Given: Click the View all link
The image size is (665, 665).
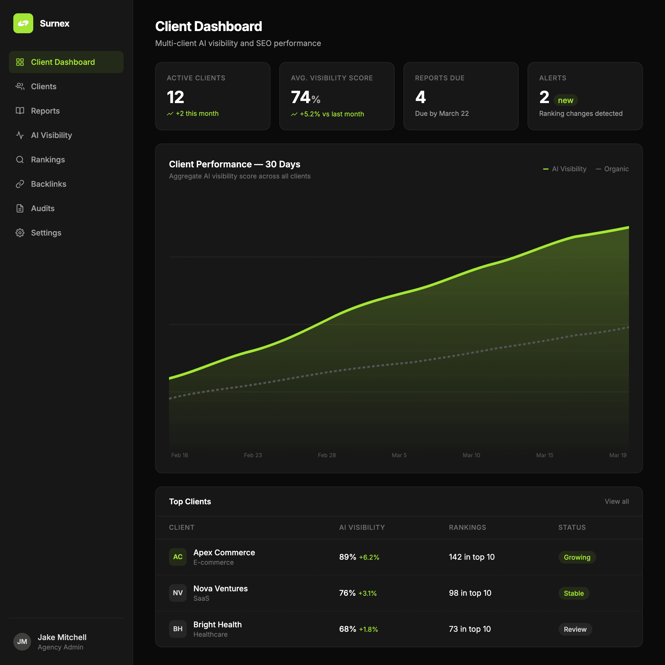Looking at the screenshot, I should pos(617,502).
